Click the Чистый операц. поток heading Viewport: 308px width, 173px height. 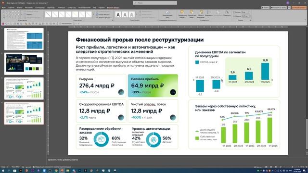tap(149, 104)
